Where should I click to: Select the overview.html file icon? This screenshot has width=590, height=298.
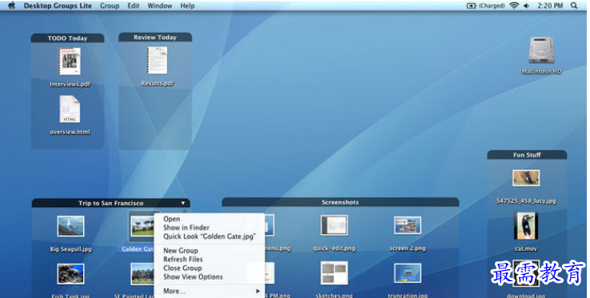pyautogui.click(x=70, y=109)
